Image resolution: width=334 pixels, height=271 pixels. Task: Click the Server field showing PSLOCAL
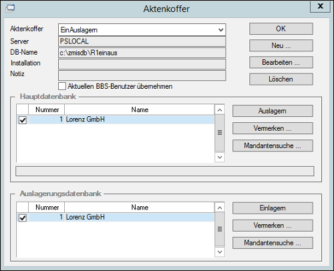[142, 41]
